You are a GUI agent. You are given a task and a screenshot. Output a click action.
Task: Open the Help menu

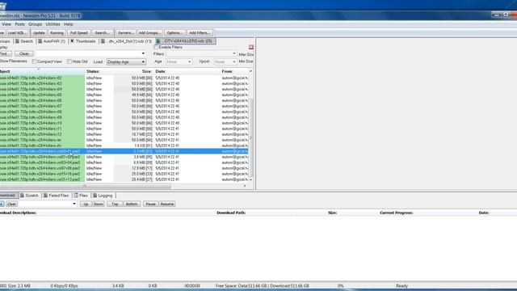coord(68,24)
